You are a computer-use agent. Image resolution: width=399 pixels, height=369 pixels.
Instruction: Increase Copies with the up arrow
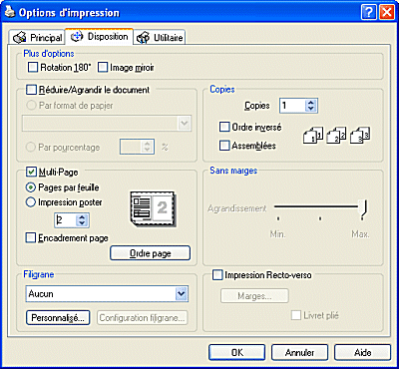[311, 103]
